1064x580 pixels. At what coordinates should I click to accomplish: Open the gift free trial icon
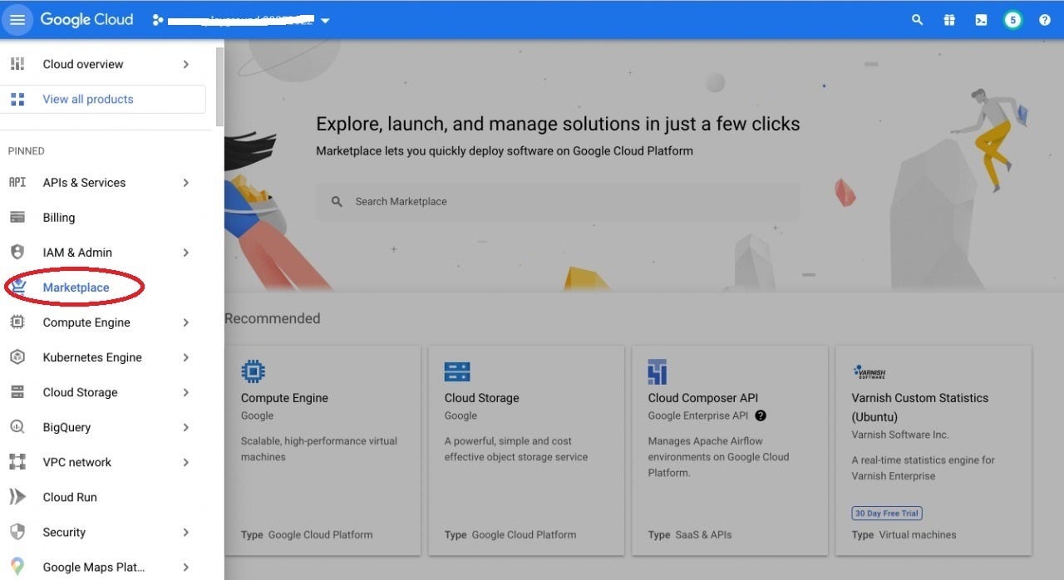(x=949, y=20)
